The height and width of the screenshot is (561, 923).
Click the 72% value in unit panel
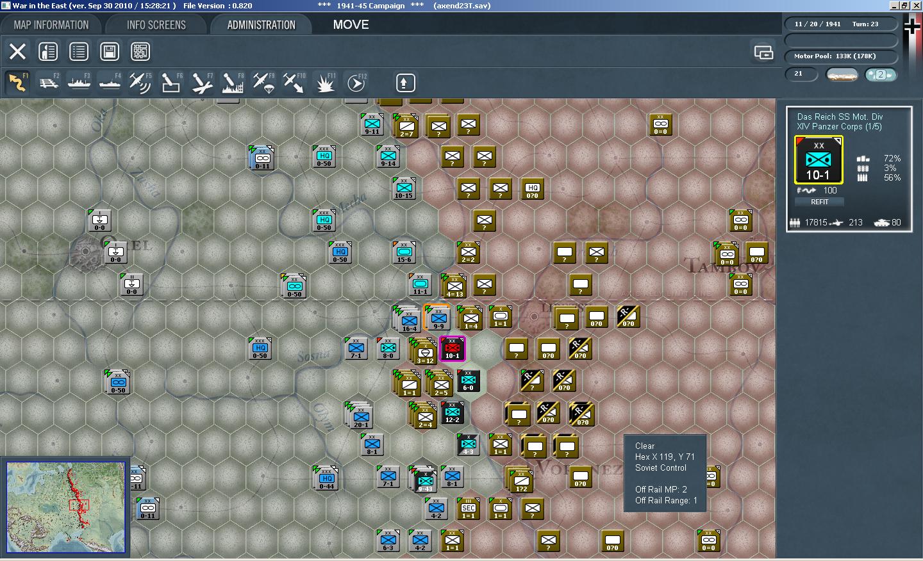[x=892, y=158]
